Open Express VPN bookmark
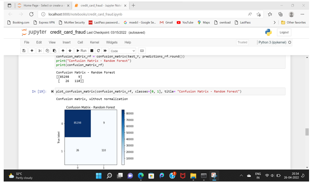The width and height of the screenshot is (315, 183). 44,23
